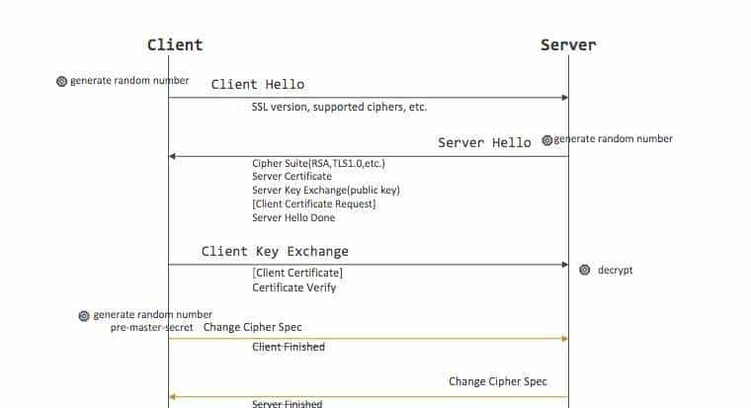Screen dimensions: 751x408
Task: Click the Server Finished text
Action: [x=287, y=403]
